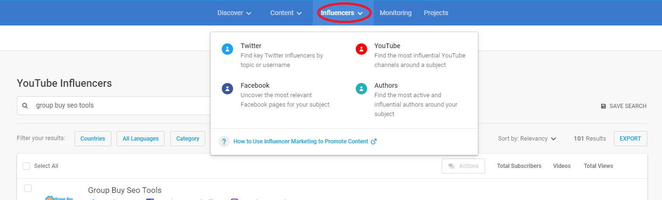Screen dimensions: 662x200
Task: Click the search field containing group buy seo tools
Action: 114,106
